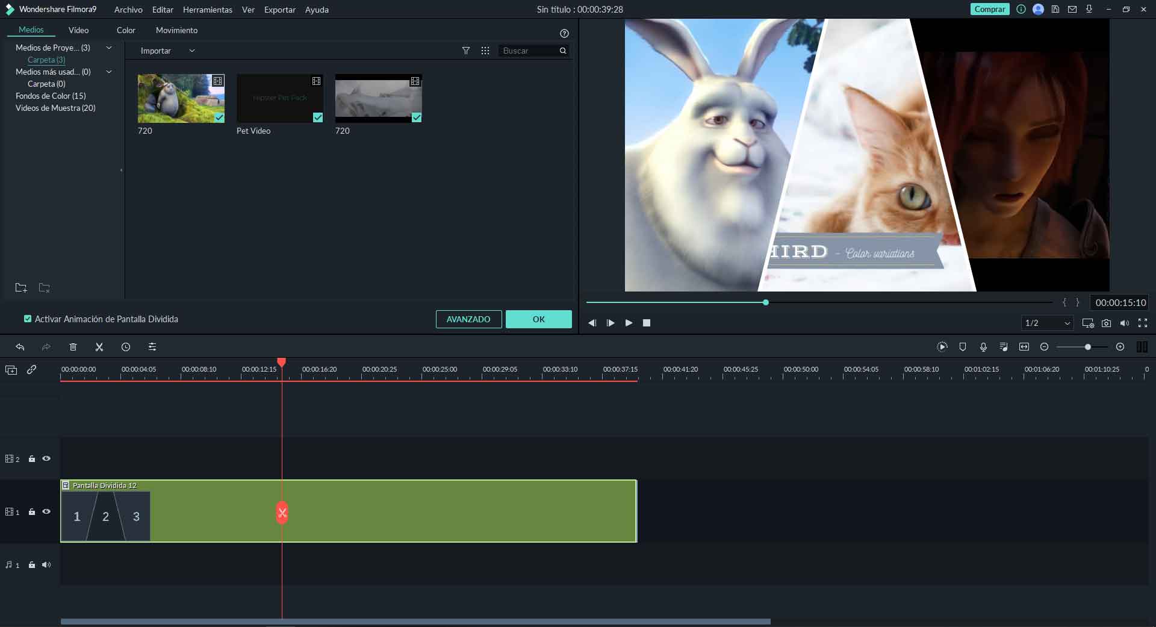The width and height of the screenshot is (1156, 627).
Task: Add a new folder in media panel
Action: tap(21, 288)
